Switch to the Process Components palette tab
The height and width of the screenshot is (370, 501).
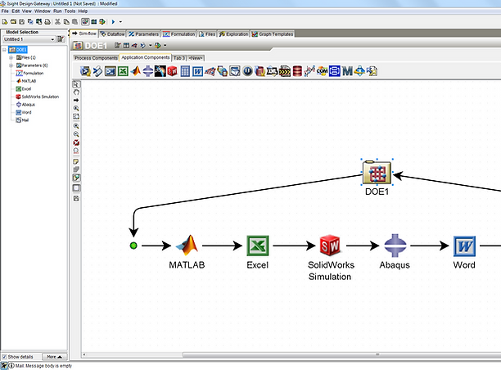(96, 58)
